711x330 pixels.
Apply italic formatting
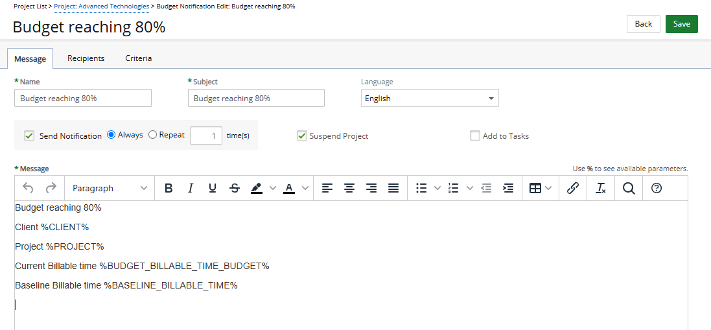coord(191,188)
